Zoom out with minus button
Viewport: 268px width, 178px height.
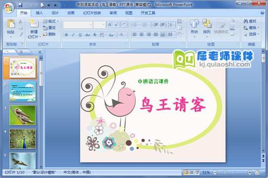click(x=215, y=172)
